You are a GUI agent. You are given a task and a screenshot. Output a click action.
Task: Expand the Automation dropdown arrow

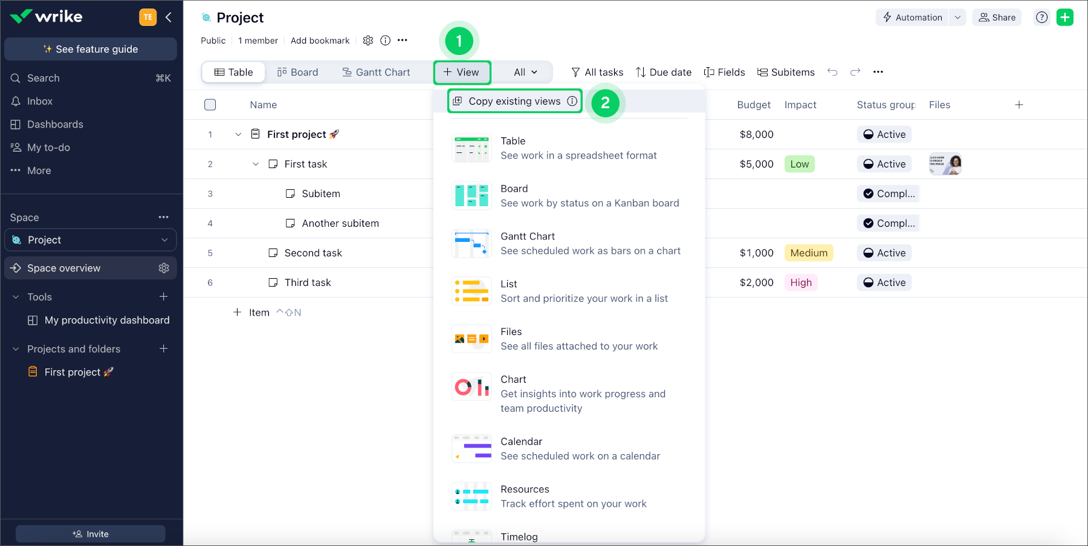click(x=957, y=18)
